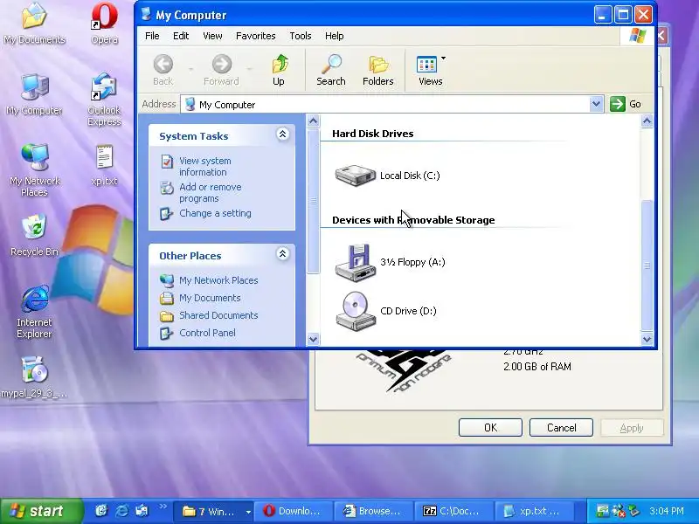Open the Help menu

334,36
